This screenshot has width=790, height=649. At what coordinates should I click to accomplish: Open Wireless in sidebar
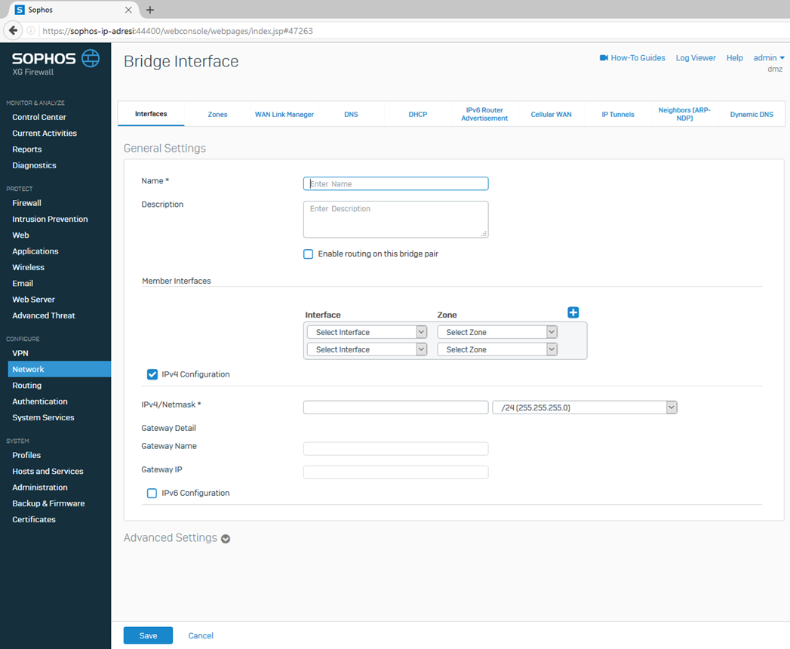[28, 268]
